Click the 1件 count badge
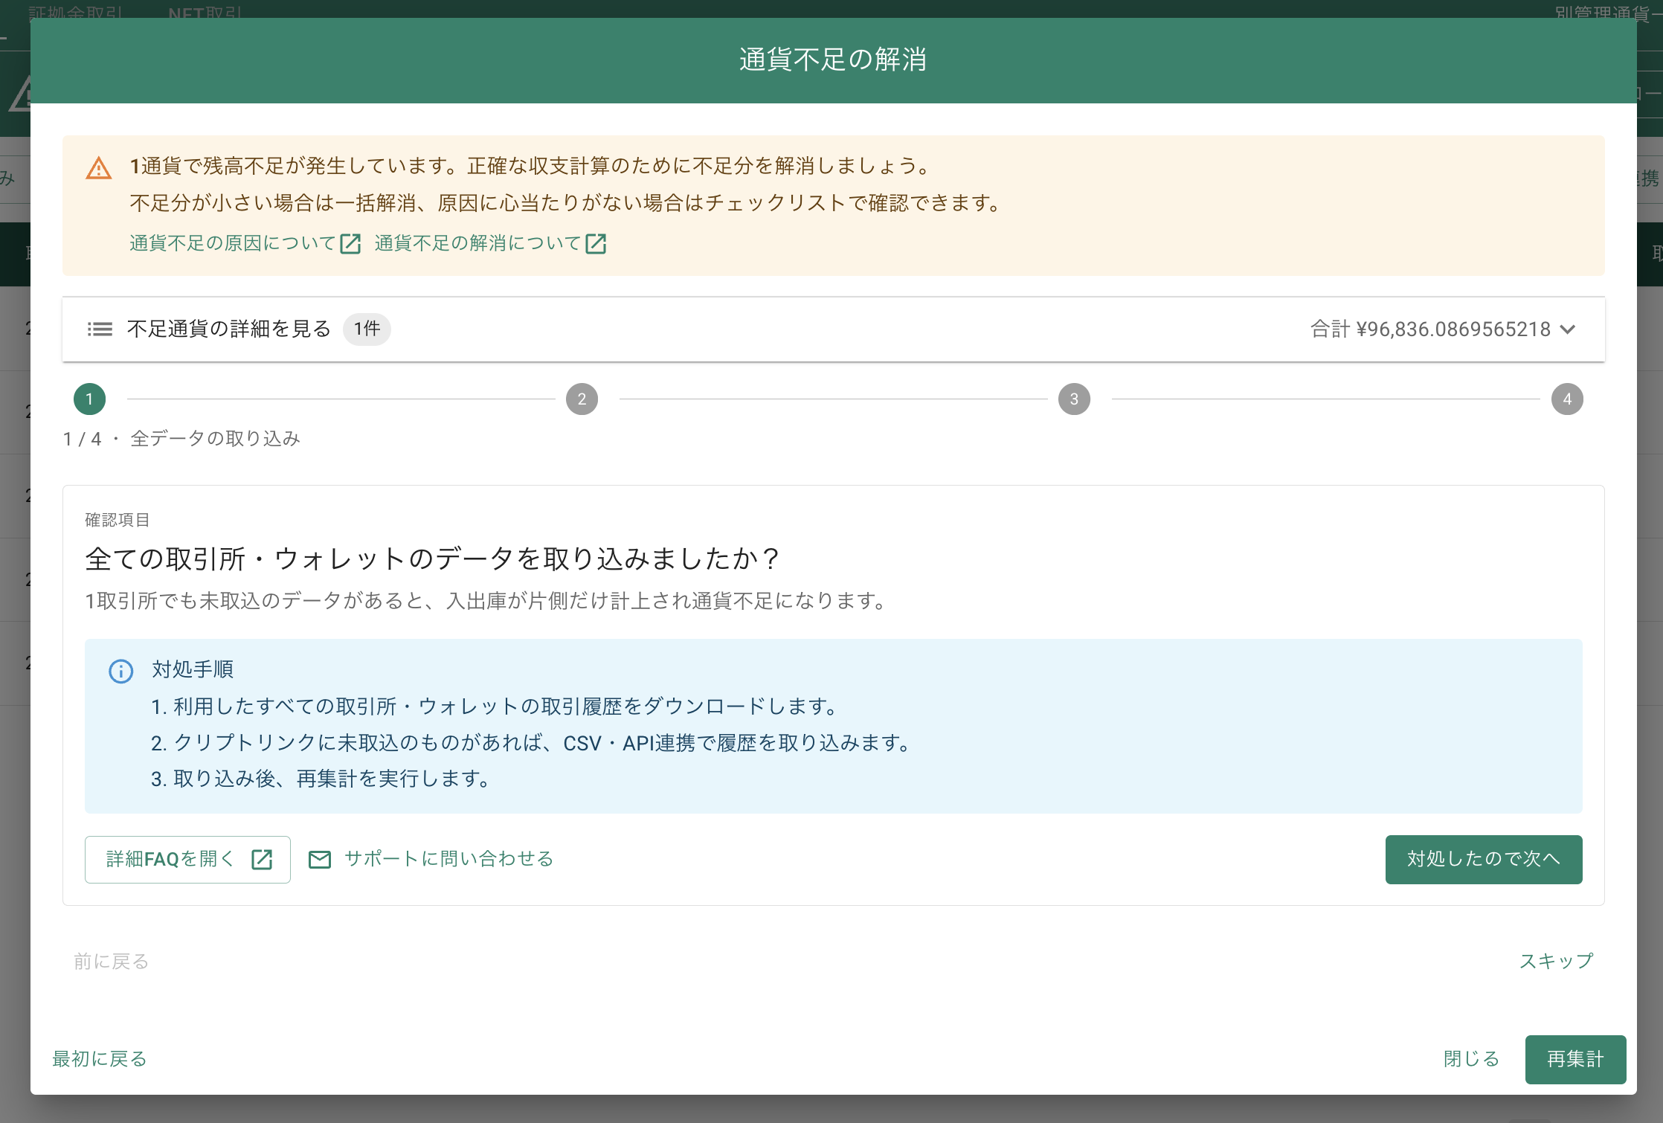1663x1123 pixels. pos(367,329)
